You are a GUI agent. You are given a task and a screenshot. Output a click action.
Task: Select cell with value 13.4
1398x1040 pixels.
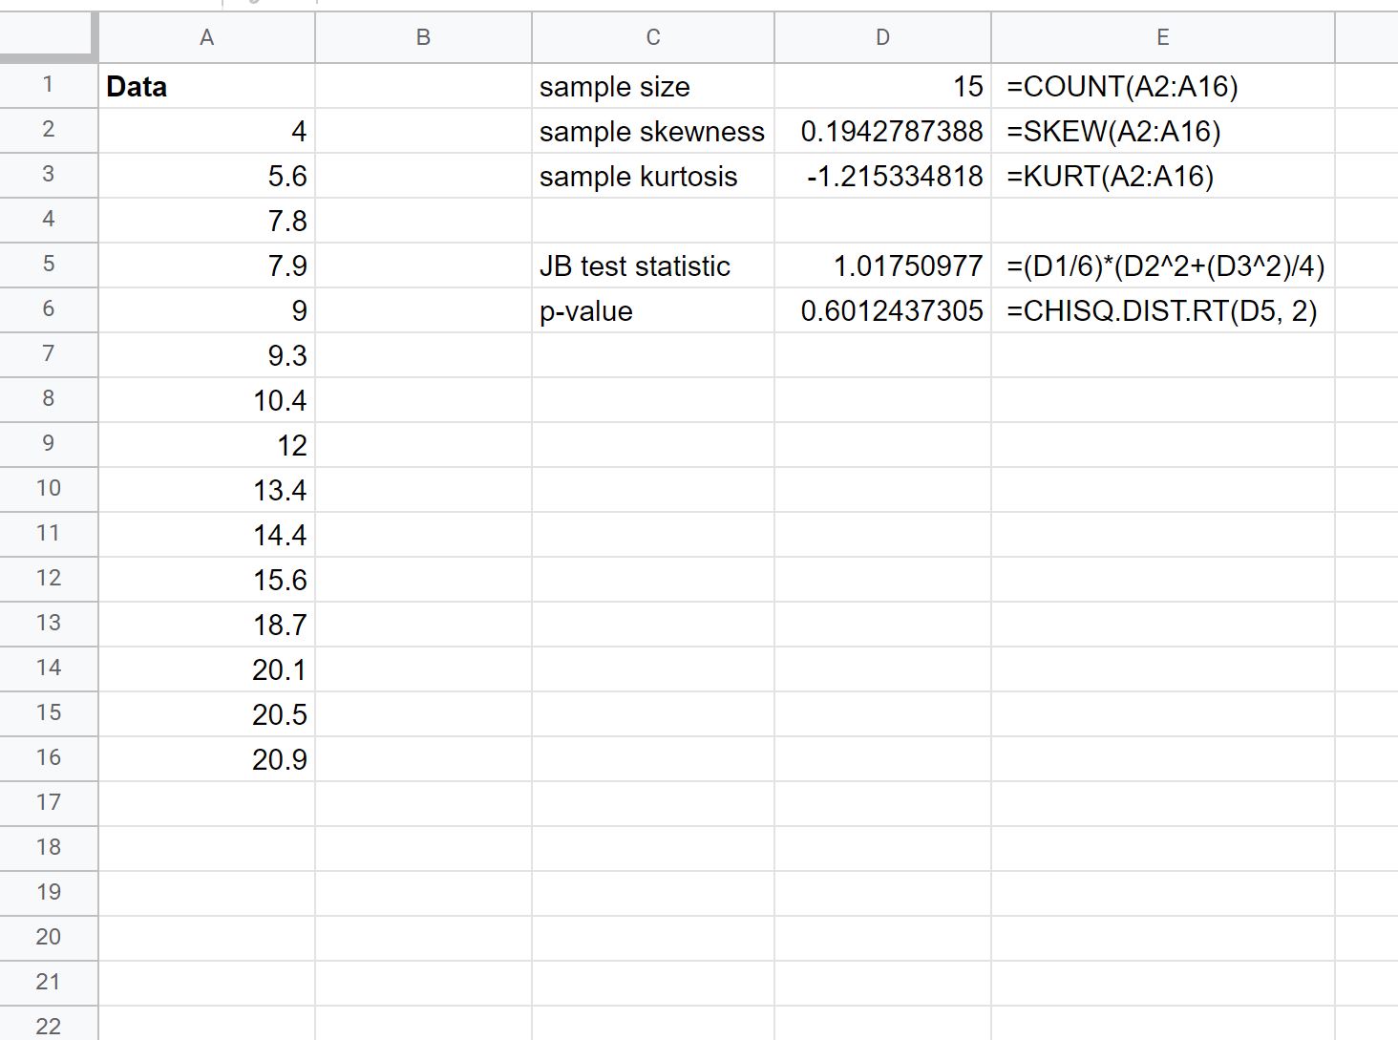click(206, 490)
